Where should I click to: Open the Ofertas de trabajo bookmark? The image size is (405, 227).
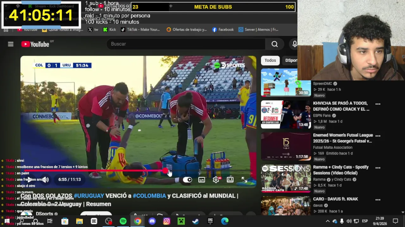pyautogui.click(x=186, y=30)
